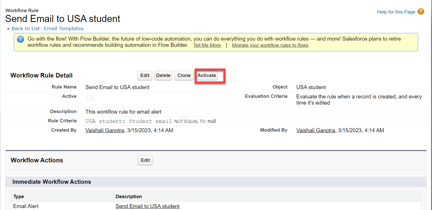Activate the workflow rule
Viewport: 432px width, 210px height.
point(207,75)
